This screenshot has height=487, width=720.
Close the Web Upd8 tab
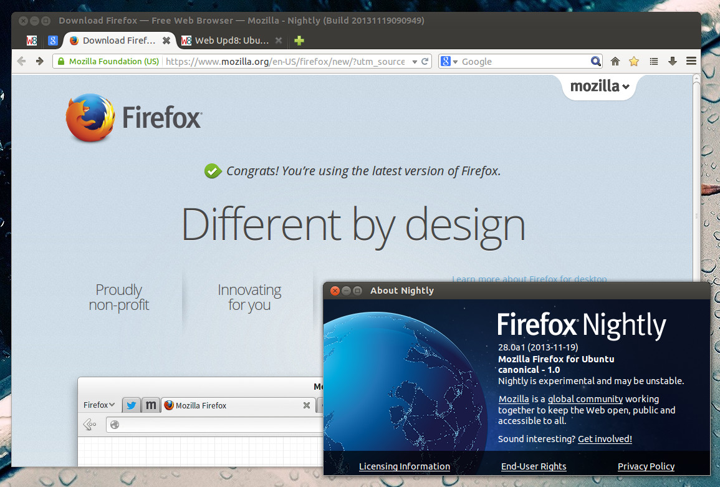tap(278, 41)
